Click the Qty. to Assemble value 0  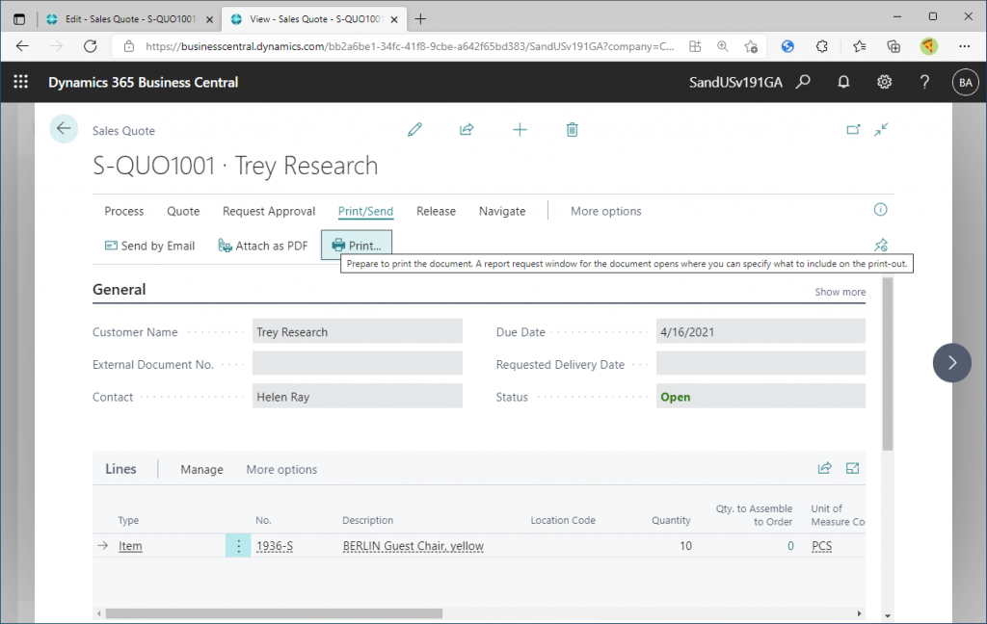(790, 546)
